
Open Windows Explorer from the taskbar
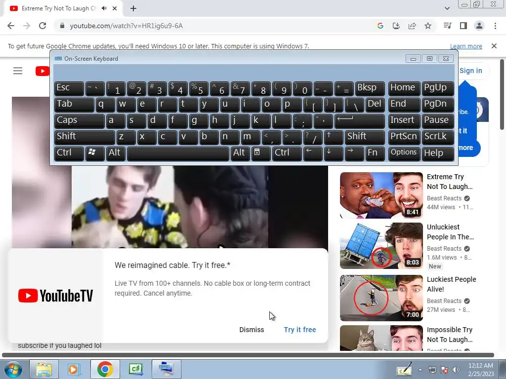[44, 369]
